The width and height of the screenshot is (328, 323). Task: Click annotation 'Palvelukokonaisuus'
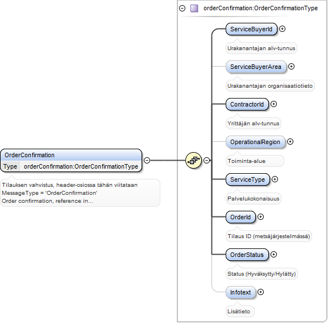tap(253, 198)
